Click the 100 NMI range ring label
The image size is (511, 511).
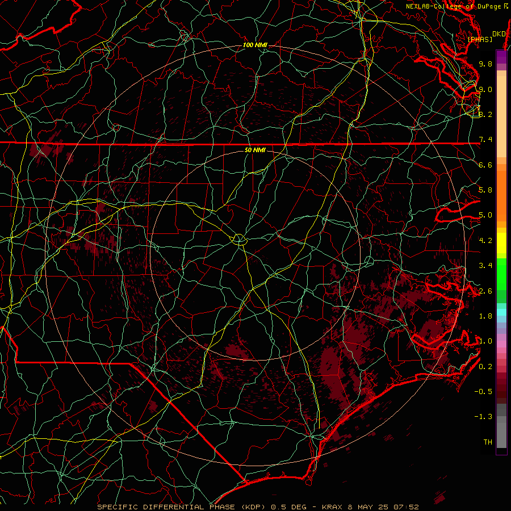click(x=255, y=45)
